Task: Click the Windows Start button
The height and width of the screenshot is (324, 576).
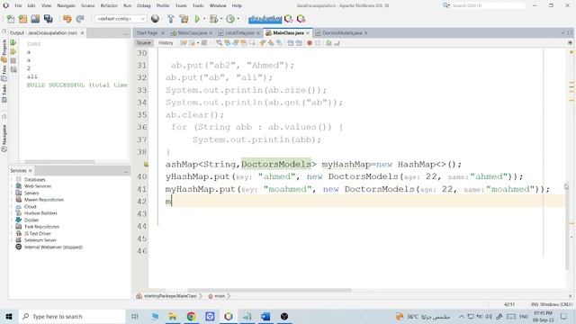Action: 9,316
